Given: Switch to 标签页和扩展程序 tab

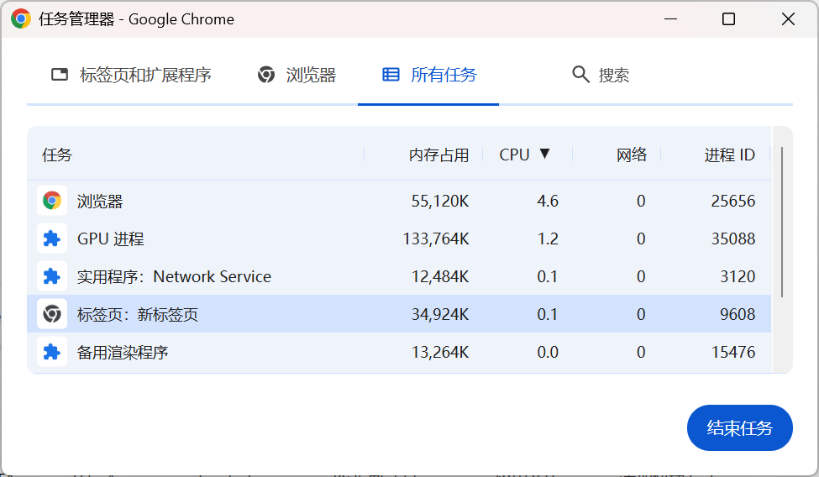Looking at the screenshot, I should click(131, 75).
